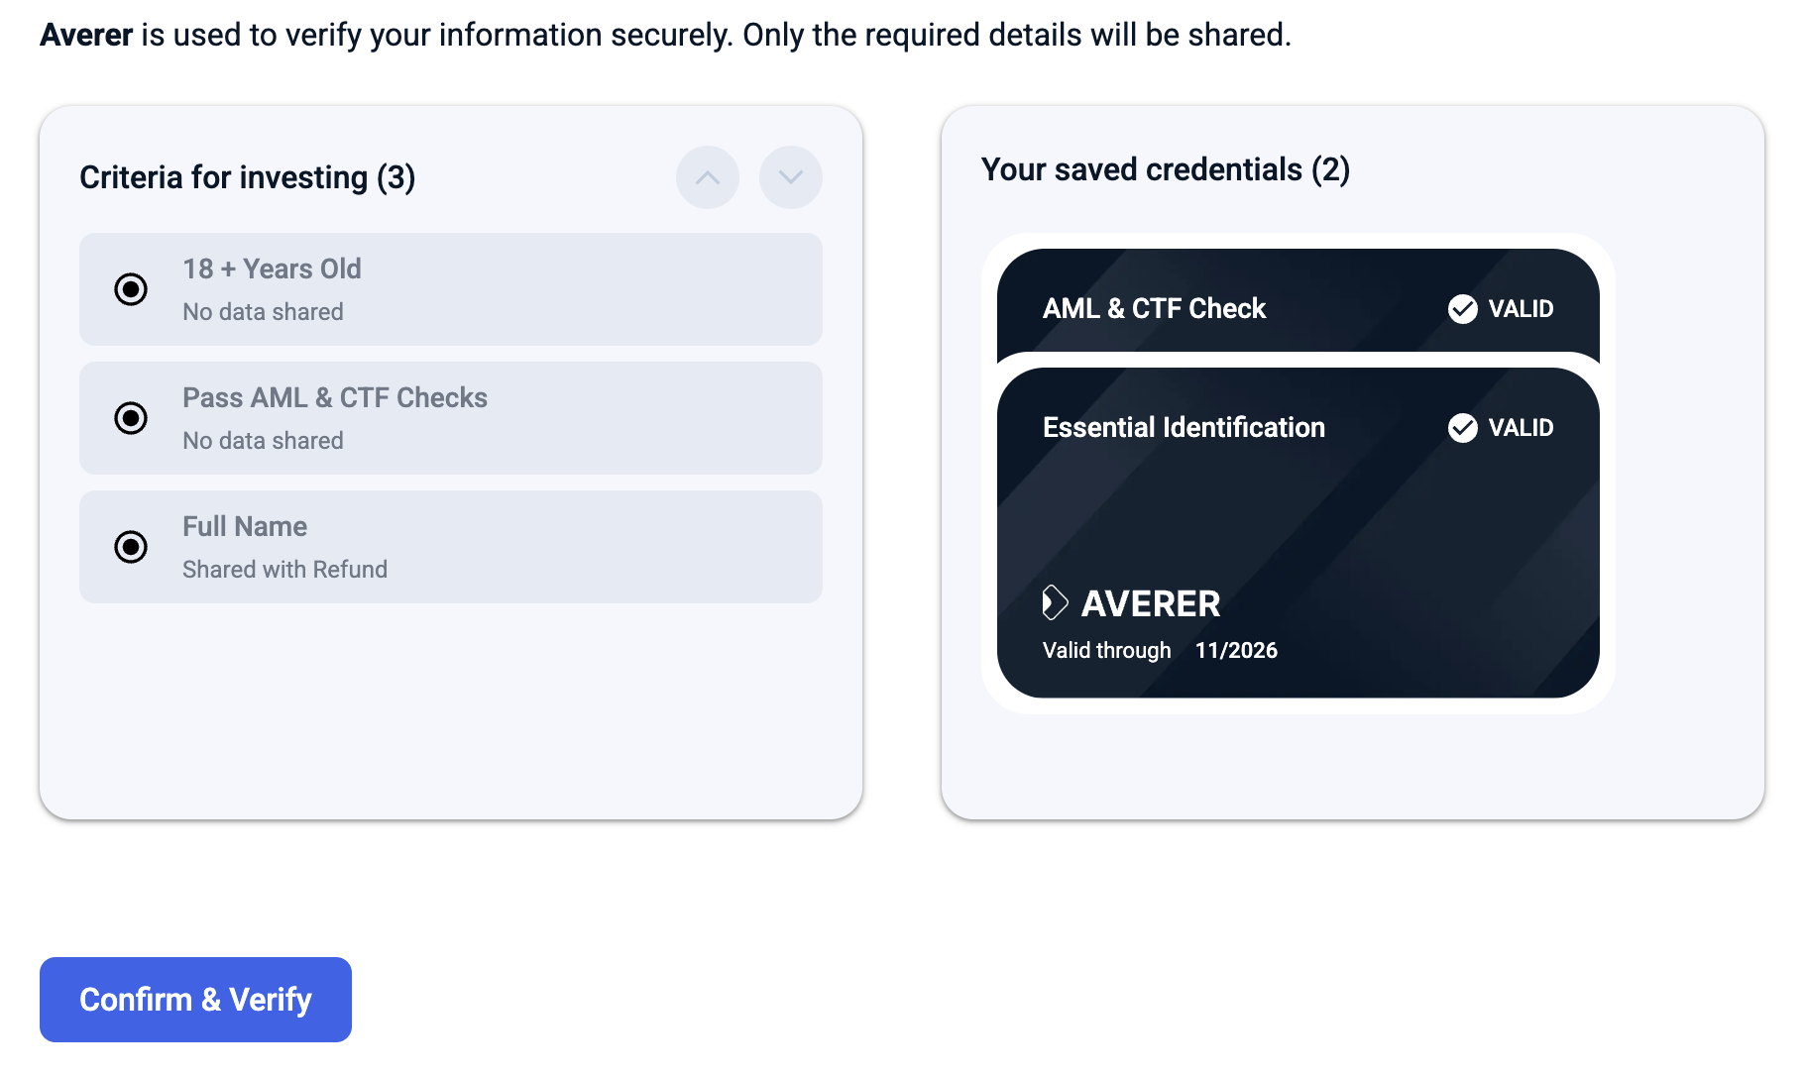Click the circular icon next to Full Name
Image resolution: width=1806 pixels, height=1076 pixels.
click(130, 547)
